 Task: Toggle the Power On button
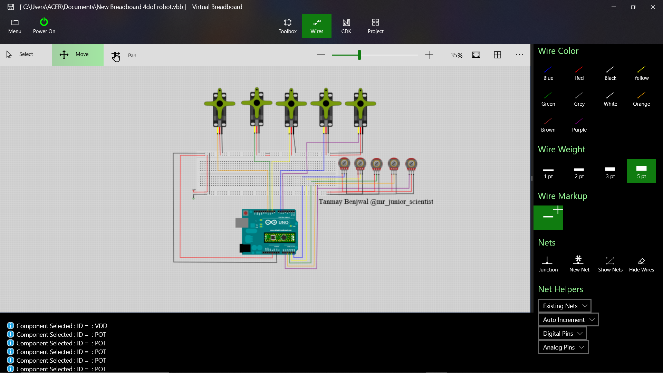[44, 26]
